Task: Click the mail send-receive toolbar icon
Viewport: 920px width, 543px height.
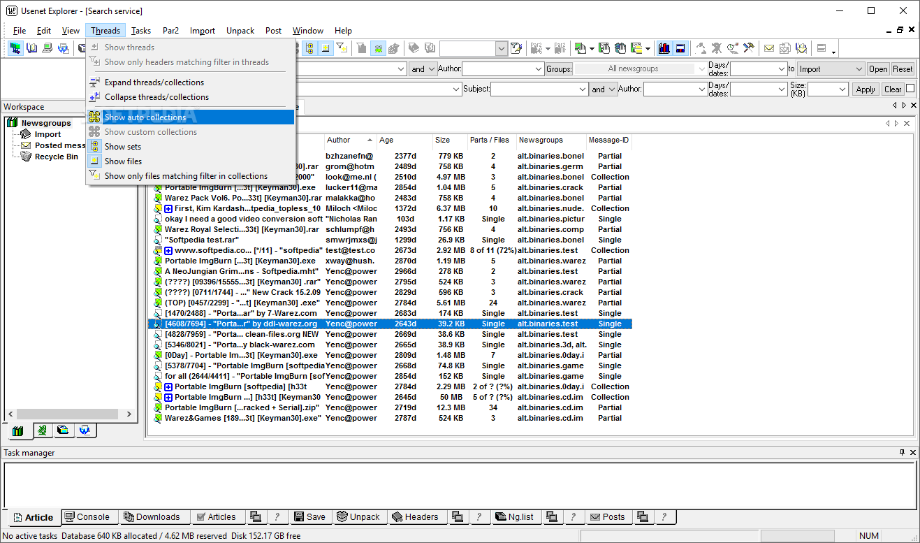Action: pyautogui.click(x=801, y=48)
